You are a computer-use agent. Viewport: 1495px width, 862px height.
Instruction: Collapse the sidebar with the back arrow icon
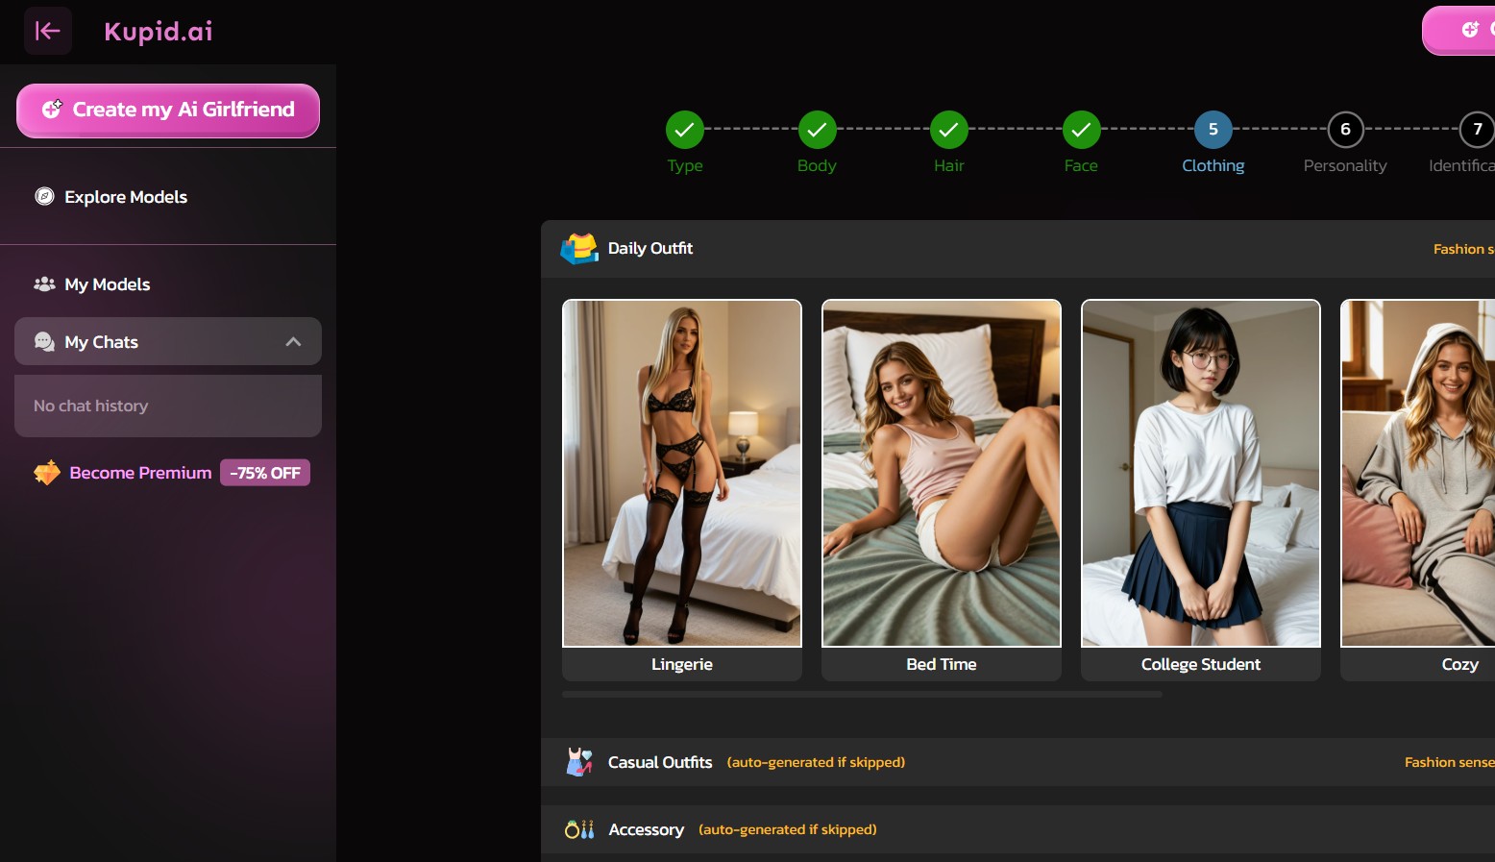click(x=47, y=31)
